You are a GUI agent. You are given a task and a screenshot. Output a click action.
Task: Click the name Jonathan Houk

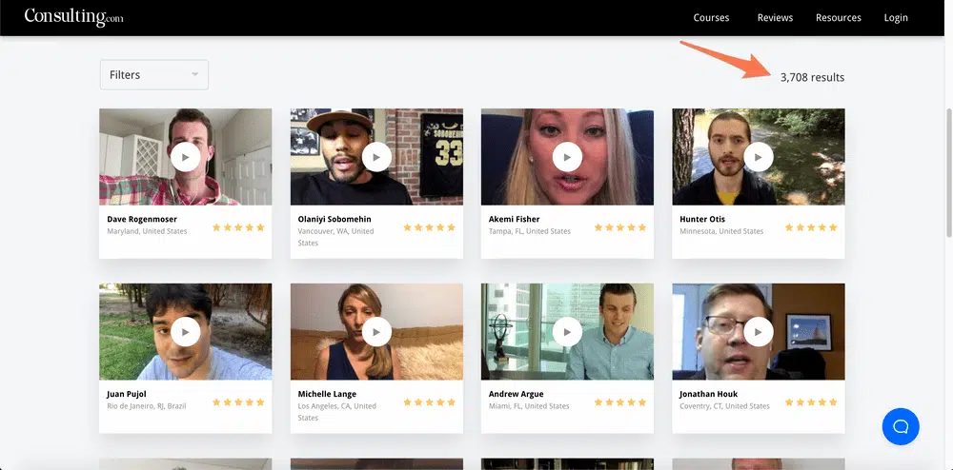click(709, 394)
